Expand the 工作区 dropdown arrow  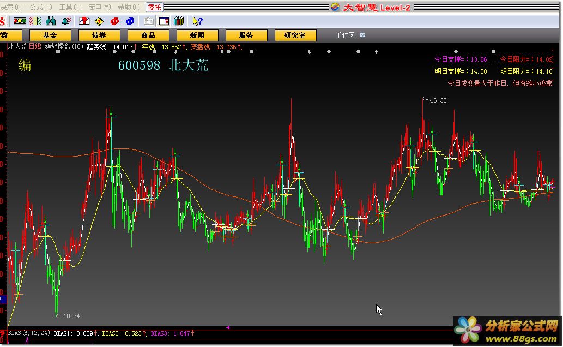pyautogui.click(x=362, y=35)
